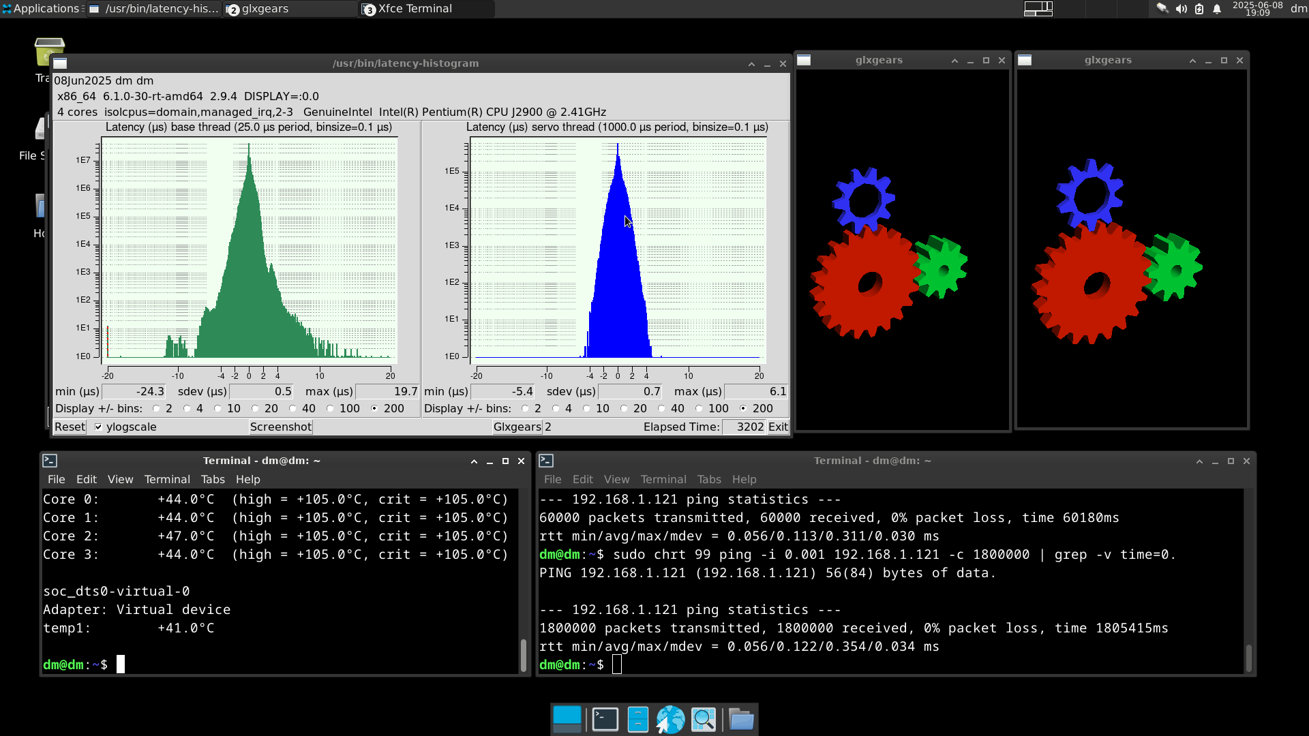The image size is (1309, 736).
Task: Open Tabs menu in right terminal
Action: [x=709, y=480]
